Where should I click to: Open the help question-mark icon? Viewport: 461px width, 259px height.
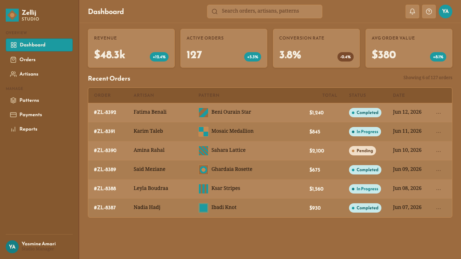click(429, 12)
